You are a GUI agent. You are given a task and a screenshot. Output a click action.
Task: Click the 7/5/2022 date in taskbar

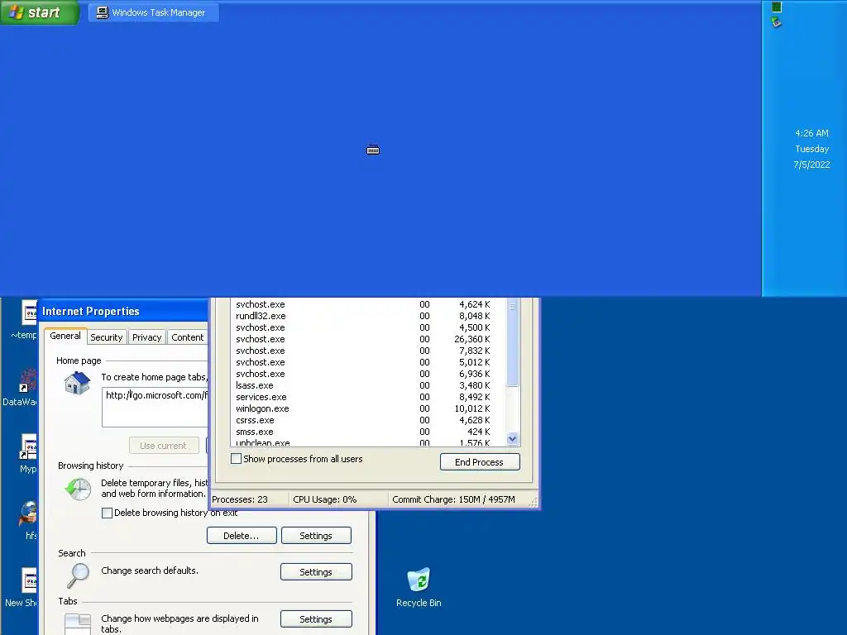[x=812, y=165]
